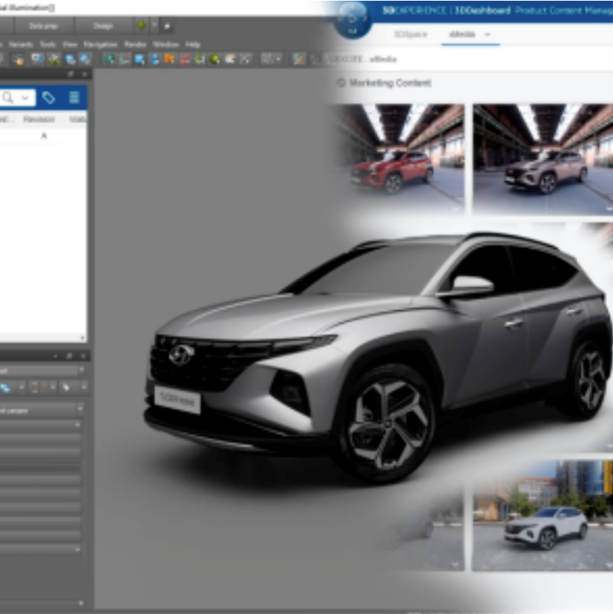
Task: Click the orange flag icon in the toolbar
Action: (170, 59)
